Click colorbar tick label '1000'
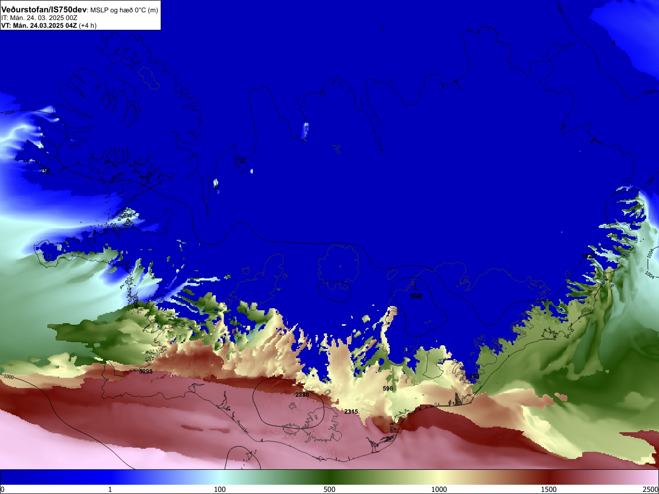Image resolution: width=659 pixels, height=494 pixels. (x=439, y=489)
